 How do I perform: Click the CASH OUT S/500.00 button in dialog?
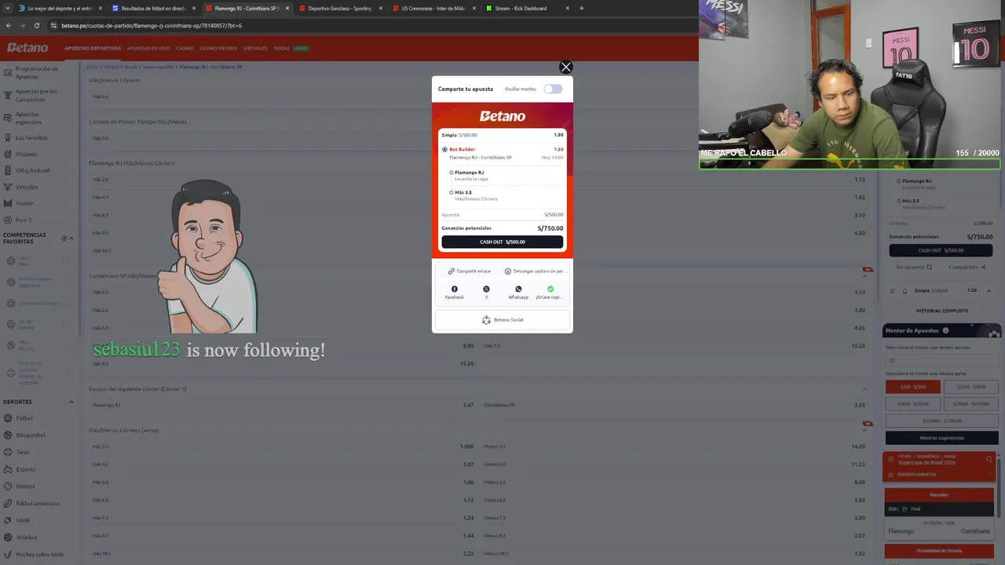point(502,242)
